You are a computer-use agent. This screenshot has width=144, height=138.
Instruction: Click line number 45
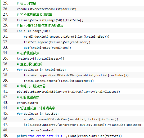(x=6, y=113)
